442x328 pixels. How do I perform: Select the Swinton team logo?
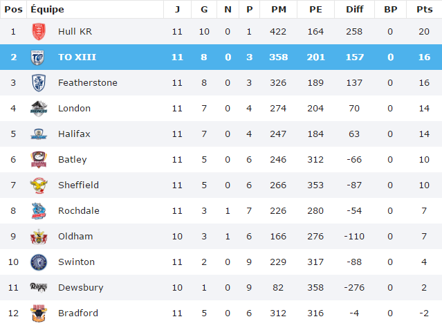tap(38, 262)
